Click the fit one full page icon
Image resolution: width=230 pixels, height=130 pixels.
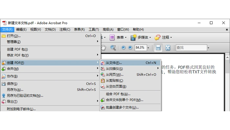[x=168, y=48]
